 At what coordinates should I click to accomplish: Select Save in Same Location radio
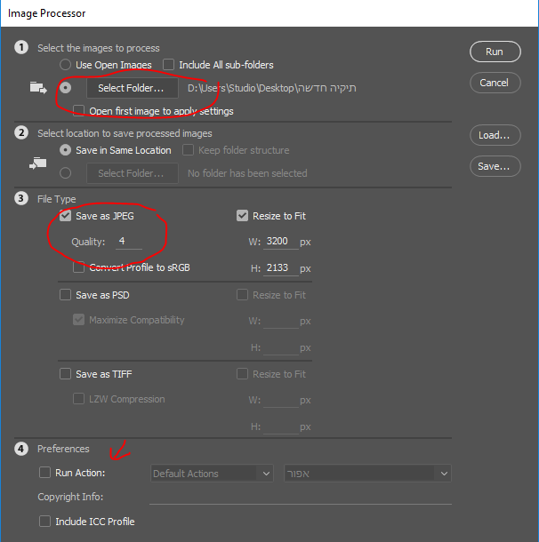(x=65, y=150)
